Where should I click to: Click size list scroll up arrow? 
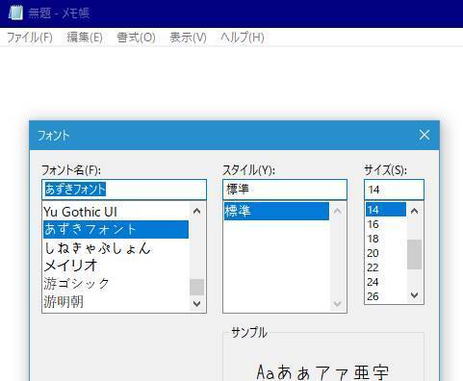tap(415, 211)
